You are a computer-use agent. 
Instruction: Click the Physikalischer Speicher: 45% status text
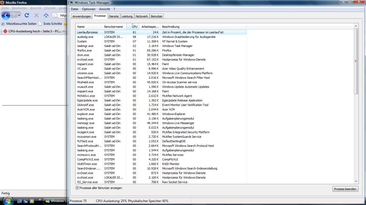148,201
